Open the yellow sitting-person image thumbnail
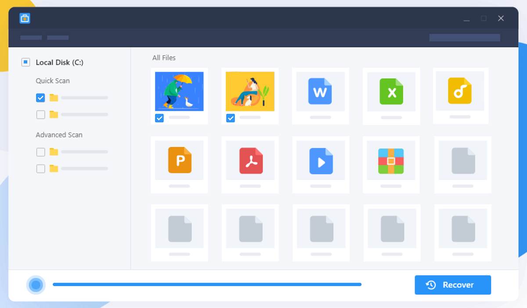Viewport: 527px width, 308px height. coord(250,91)
